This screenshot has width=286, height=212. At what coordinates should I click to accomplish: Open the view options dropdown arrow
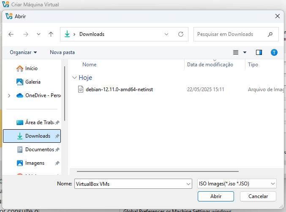(x=245, y=52)
